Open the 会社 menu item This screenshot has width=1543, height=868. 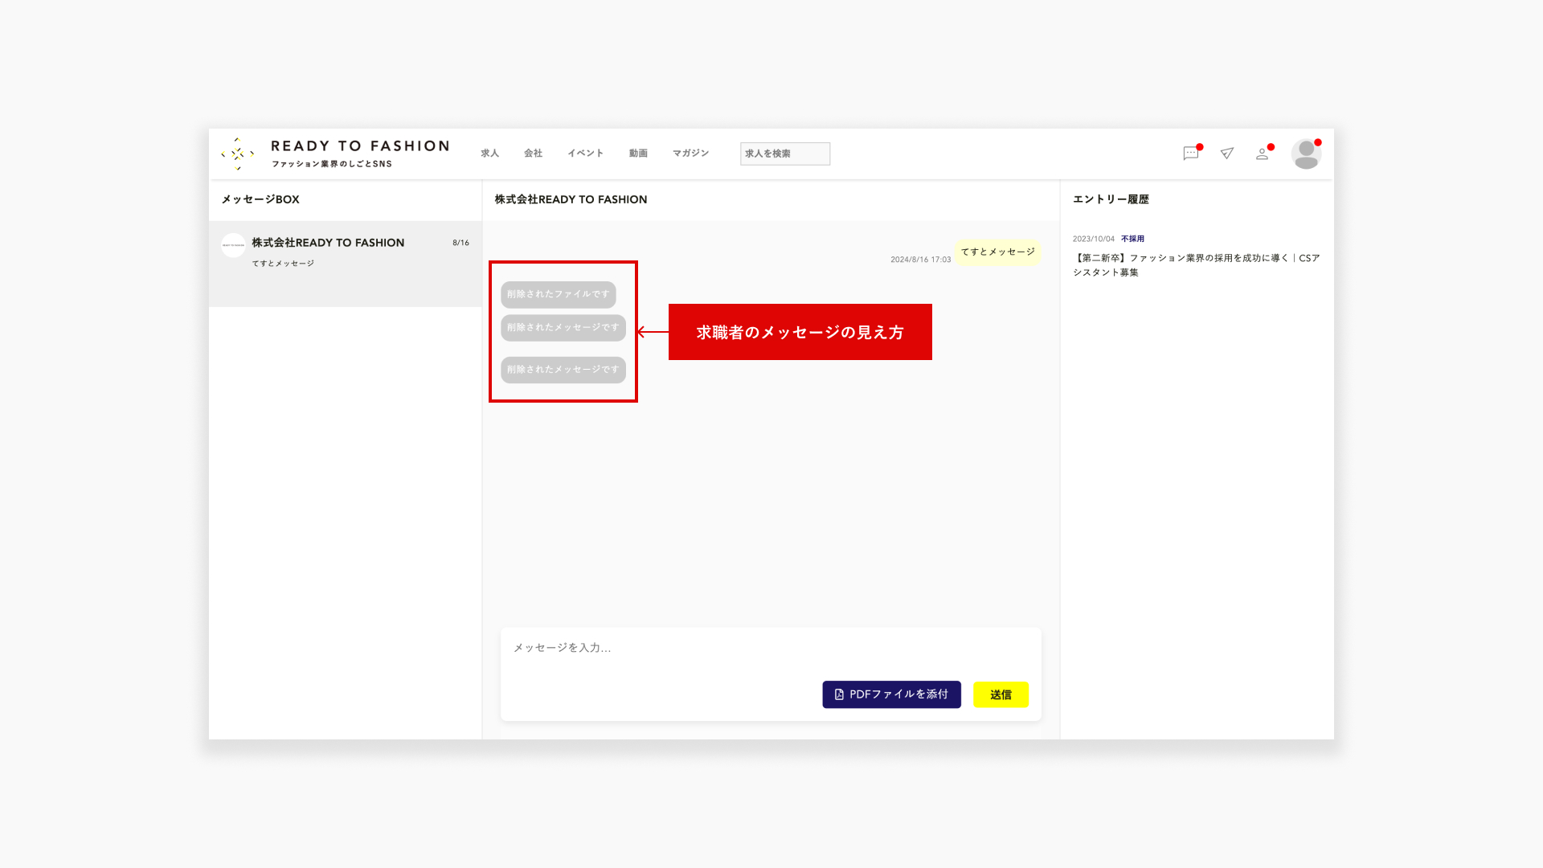(x=533, y=154)
